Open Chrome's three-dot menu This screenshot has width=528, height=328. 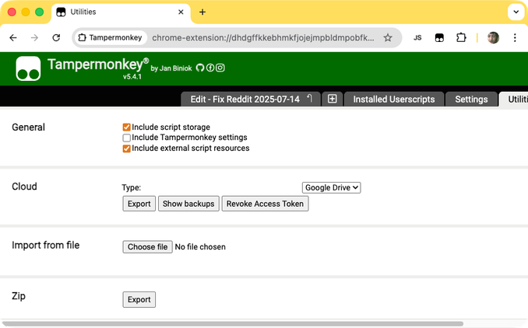tap(515, 37)
